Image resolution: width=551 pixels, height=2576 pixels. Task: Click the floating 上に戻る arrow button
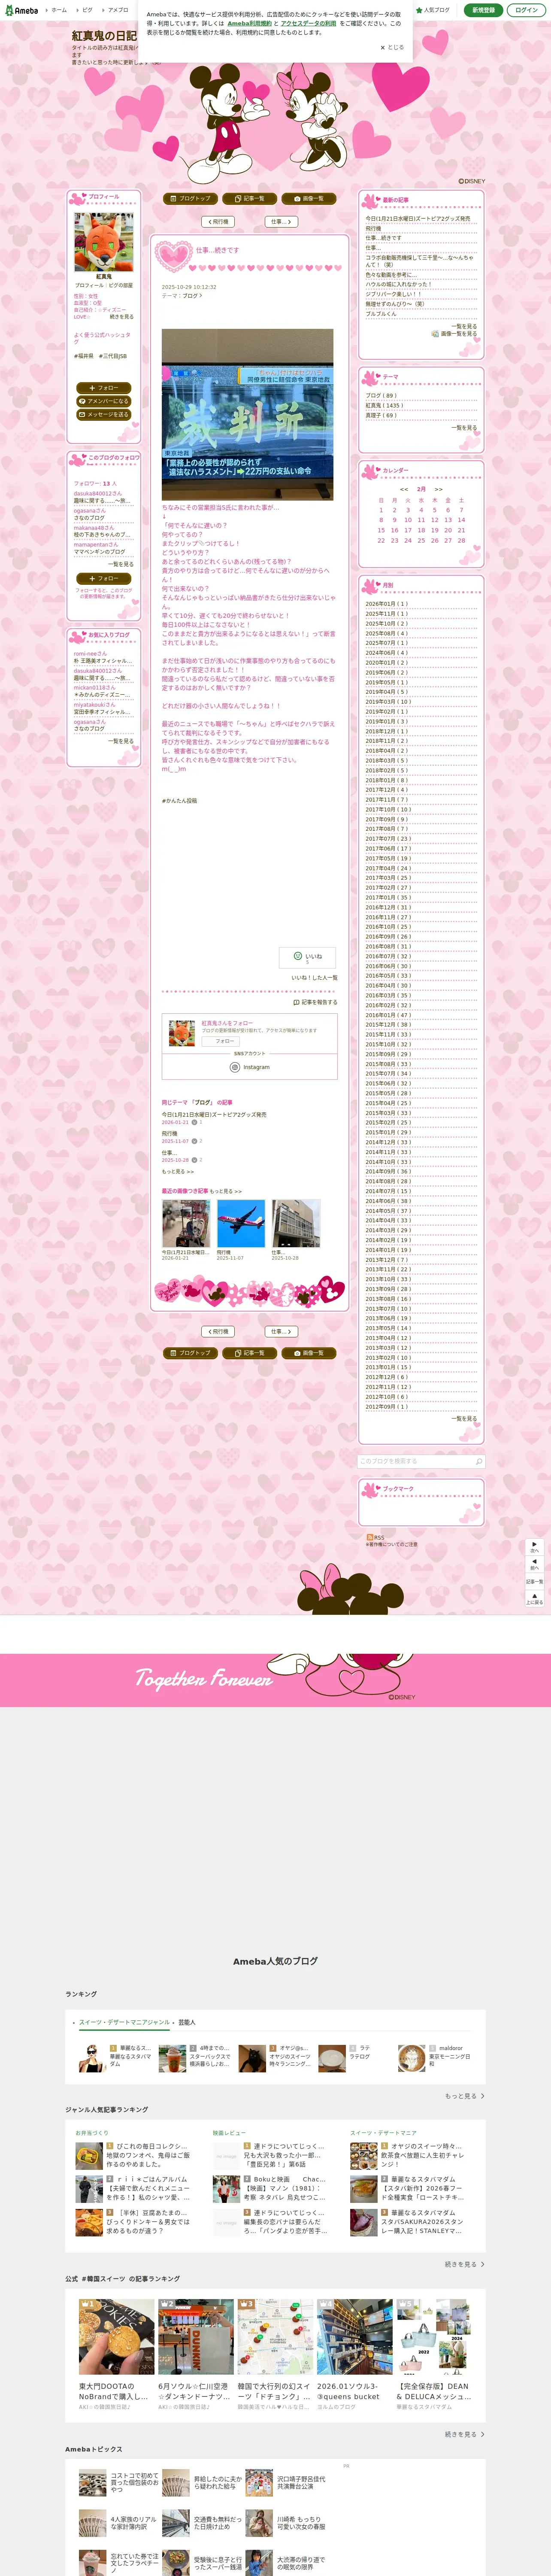tap(534, 1598)
